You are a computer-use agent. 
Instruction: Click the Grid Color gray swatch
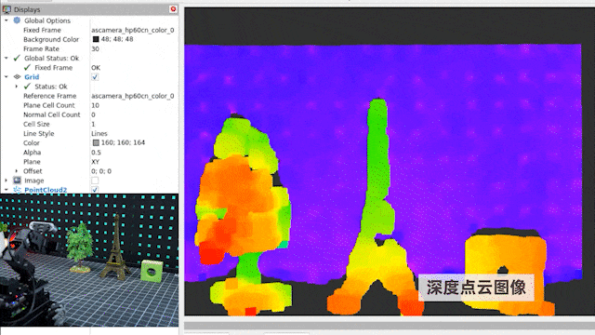point(96,142)
